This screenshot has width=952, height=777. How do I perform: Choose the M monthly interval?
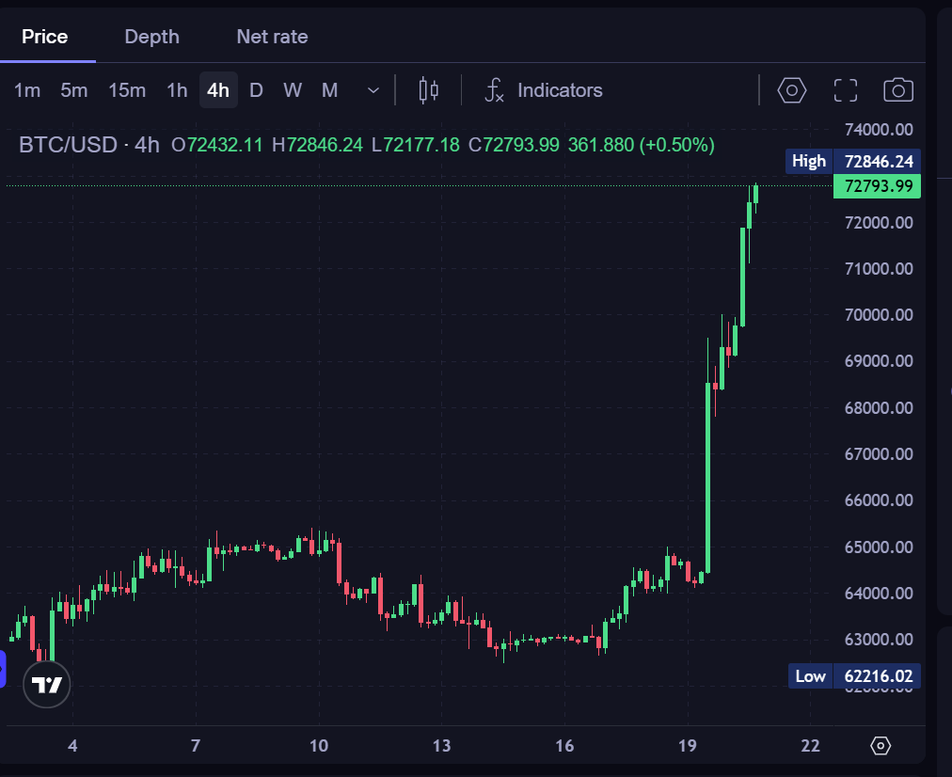(329, 90)
